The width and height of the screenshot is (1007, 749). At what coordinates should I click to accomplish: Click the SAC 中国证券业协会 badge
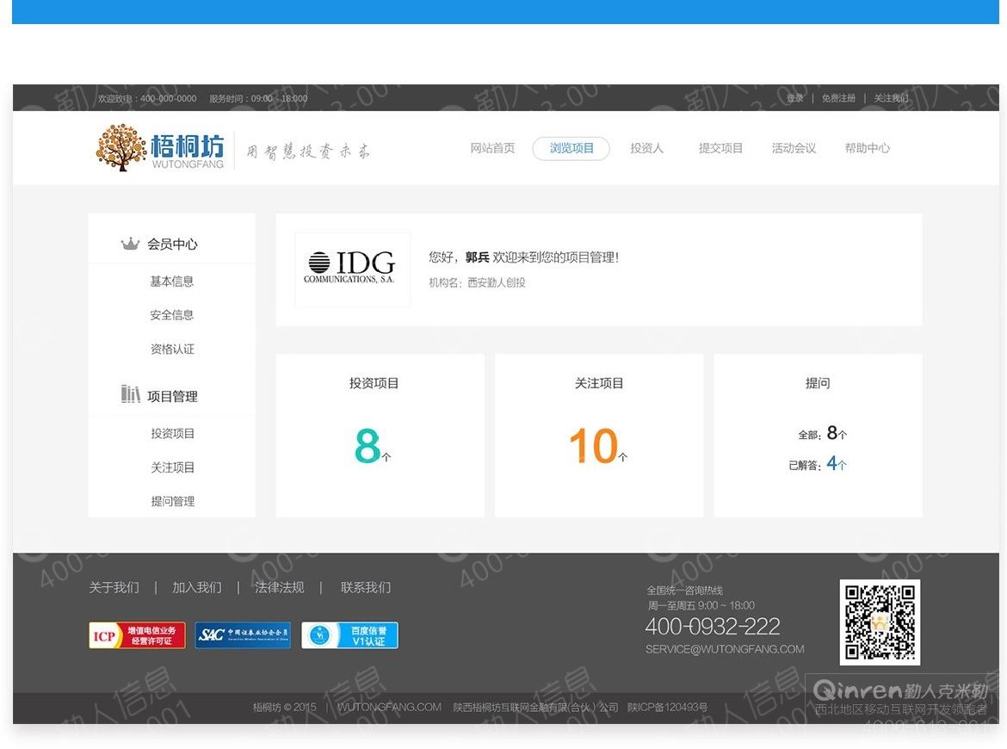click(243, 635)
